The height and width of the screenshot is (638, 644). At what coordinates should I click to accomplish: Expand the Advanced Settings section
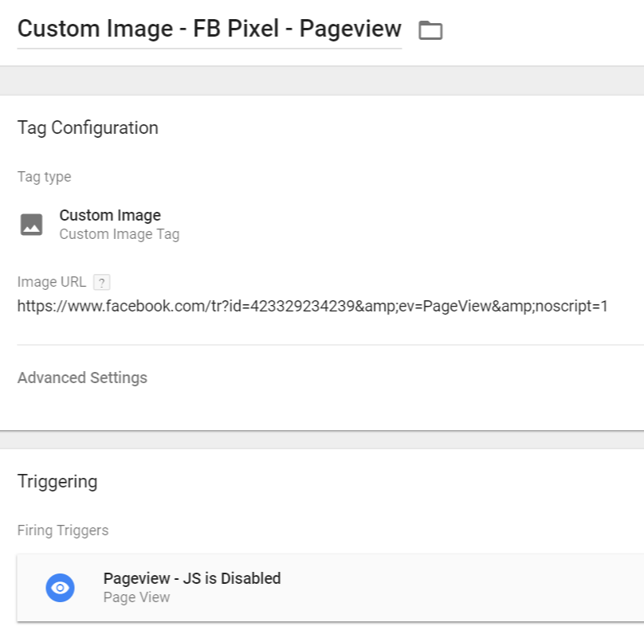tap(82, 378)
